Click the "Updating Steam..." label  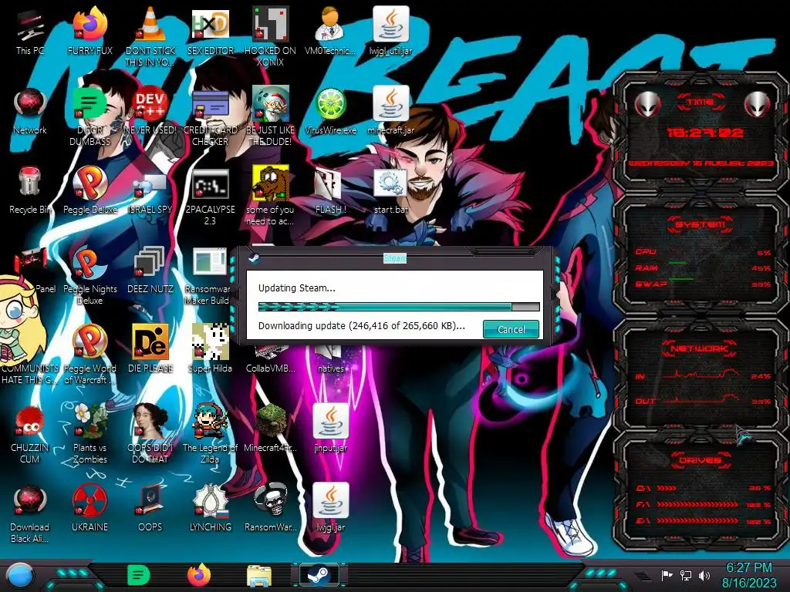(297, 288)
